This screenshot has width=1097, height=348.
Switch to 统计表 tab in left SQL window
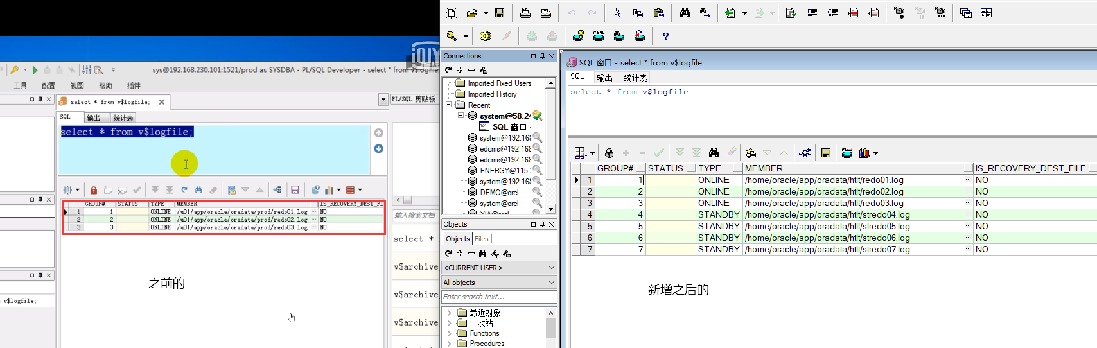point(123,117)
